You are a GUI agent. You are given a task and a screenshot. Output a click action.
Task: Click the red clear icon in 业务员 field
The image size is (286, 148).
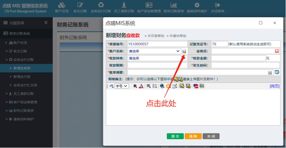pyautogui.click(x=277, y=51)
